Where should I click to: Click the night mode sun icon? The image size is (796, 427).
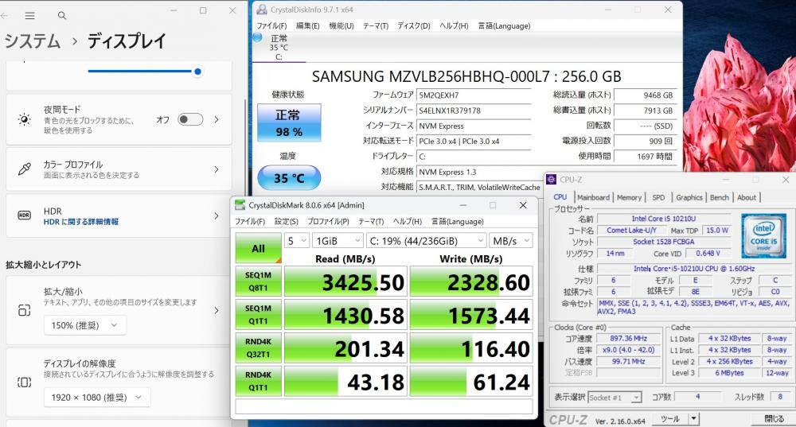point(24,120)
